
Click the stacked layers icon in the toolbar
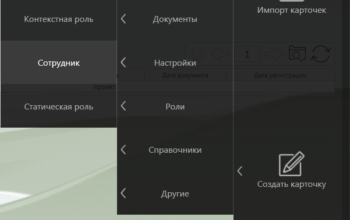coord(197,54)
